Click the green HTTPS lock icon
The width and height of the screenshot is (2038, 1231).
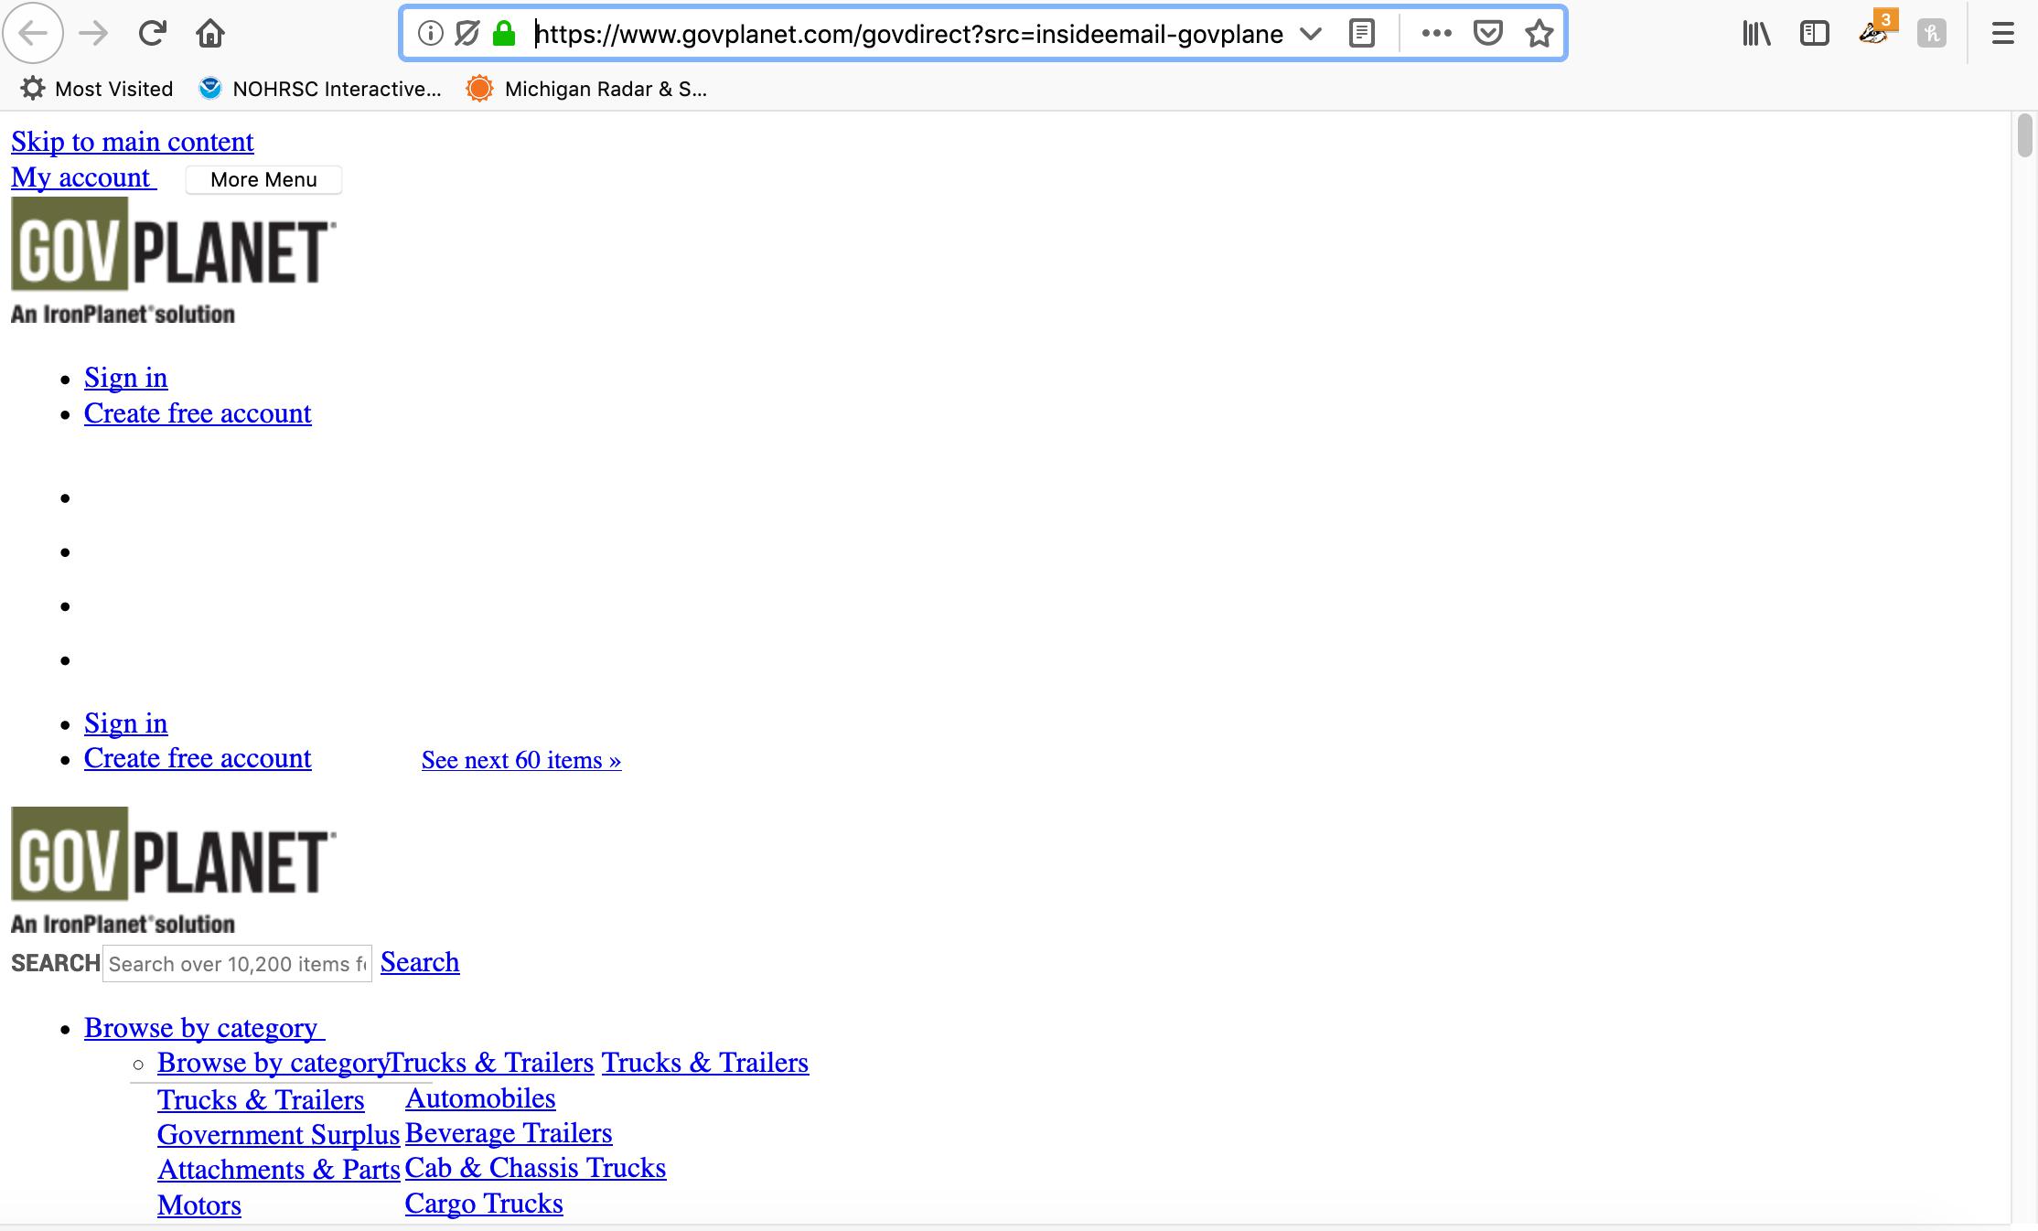(x=502, y=34)
